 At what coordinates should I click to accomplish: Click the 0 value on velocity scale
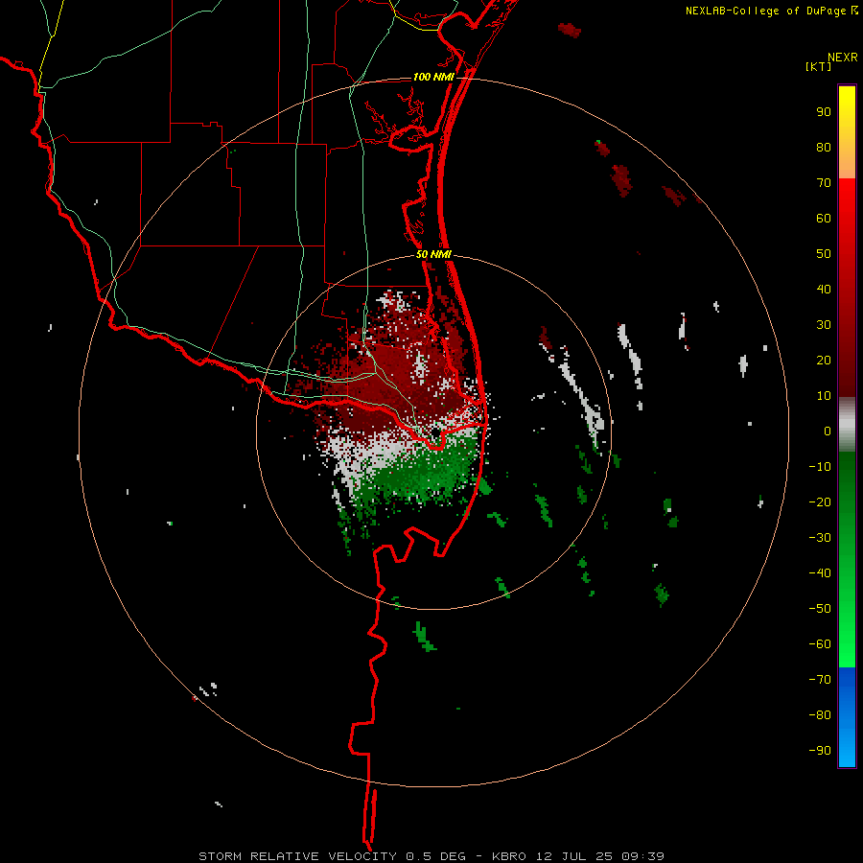pos(828,431)
